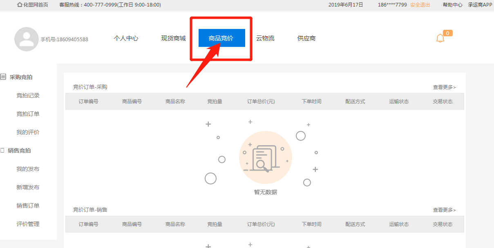Image resolution: width=494 pixels, height=248 pixels.
Task: Expand the 销售竞拍 sidebar section
Action: click(19, 151)
